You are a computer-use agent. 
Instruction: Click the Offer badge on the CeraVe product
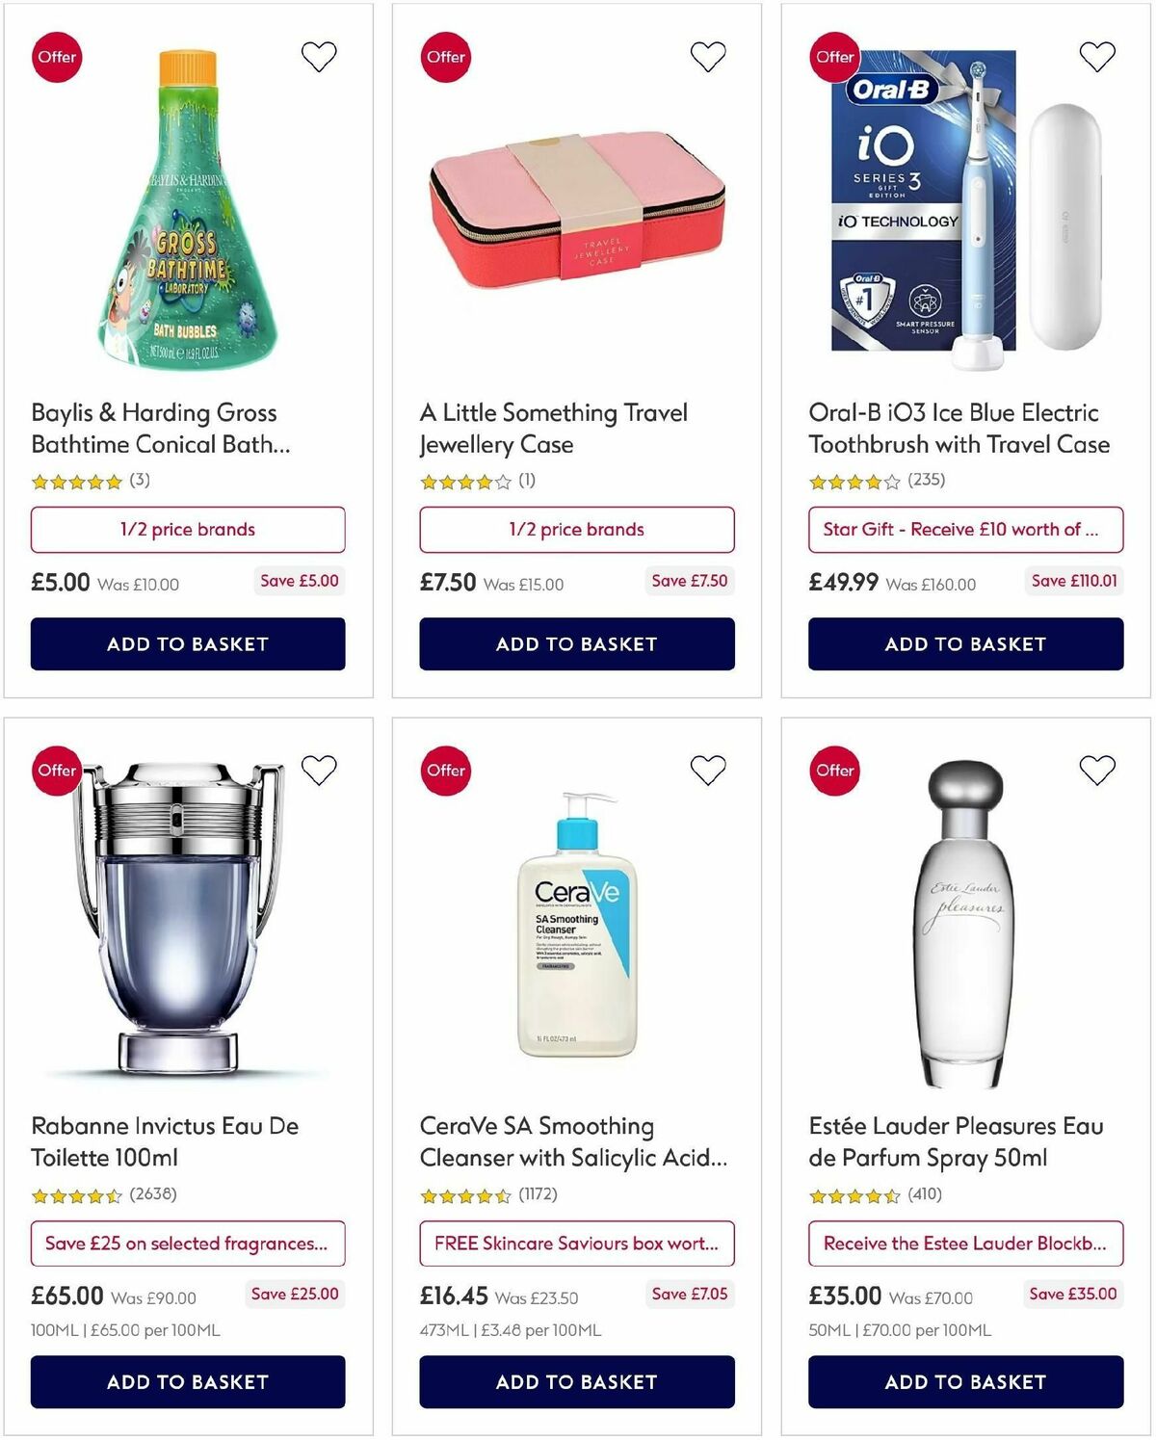pos(446,771)
